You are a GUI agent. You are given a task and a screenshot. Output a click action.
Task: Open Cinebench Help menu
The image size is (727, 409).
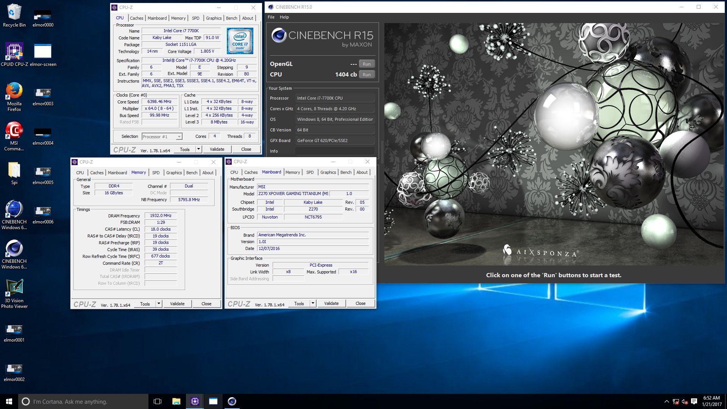(284, 17)
